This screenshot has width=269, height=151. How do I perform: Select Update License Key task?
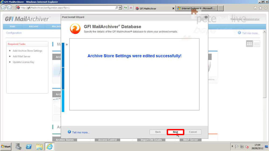click(23, 62)
